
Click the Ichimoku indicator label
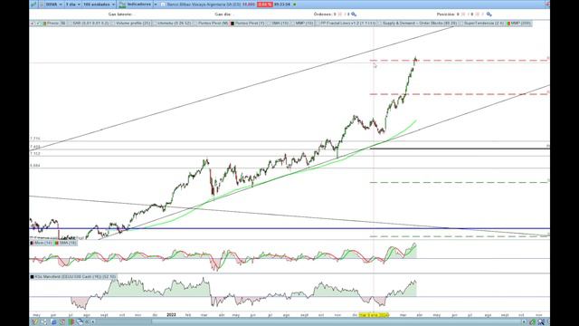pyautogui.click(x=174, y=24)
